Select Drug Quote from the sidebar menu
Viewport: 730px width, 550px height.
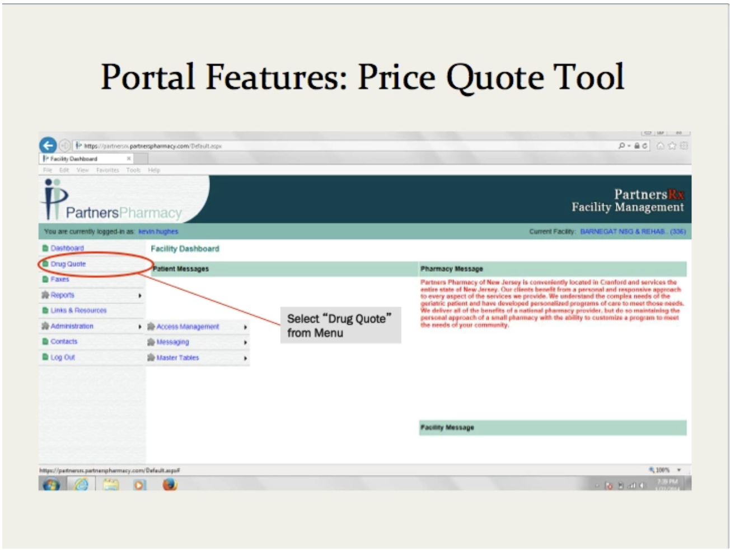pyautogui.click(x=68, y=264)
